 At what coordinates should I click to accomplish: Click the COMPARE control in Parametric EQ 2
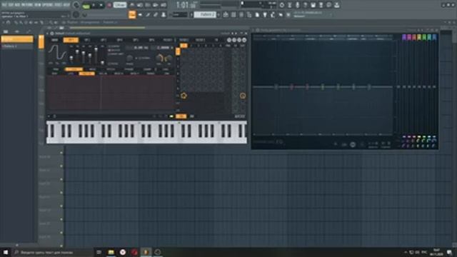pyautogui.click(x=386, y=145)
